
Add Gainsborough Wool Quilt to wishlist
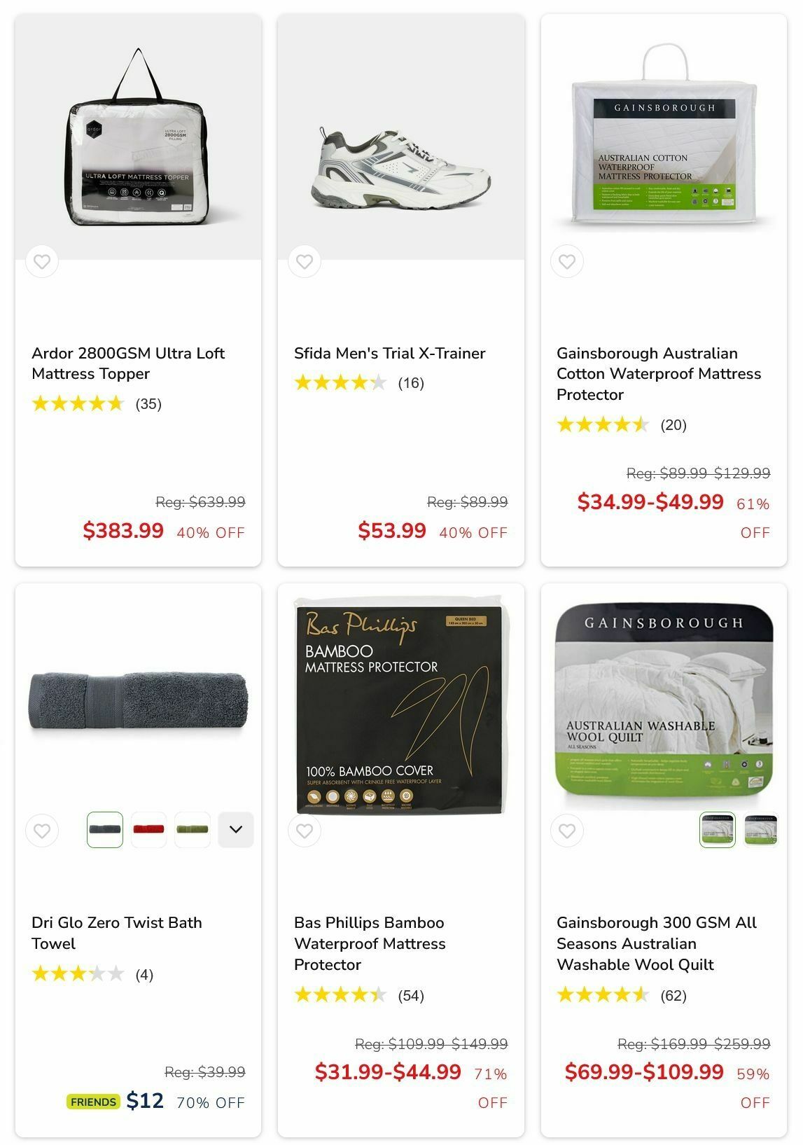tap(567, 831)
